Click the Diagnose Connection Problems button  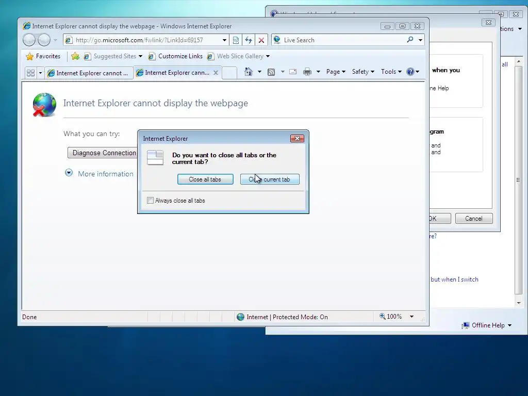click(x=103, y=153)
